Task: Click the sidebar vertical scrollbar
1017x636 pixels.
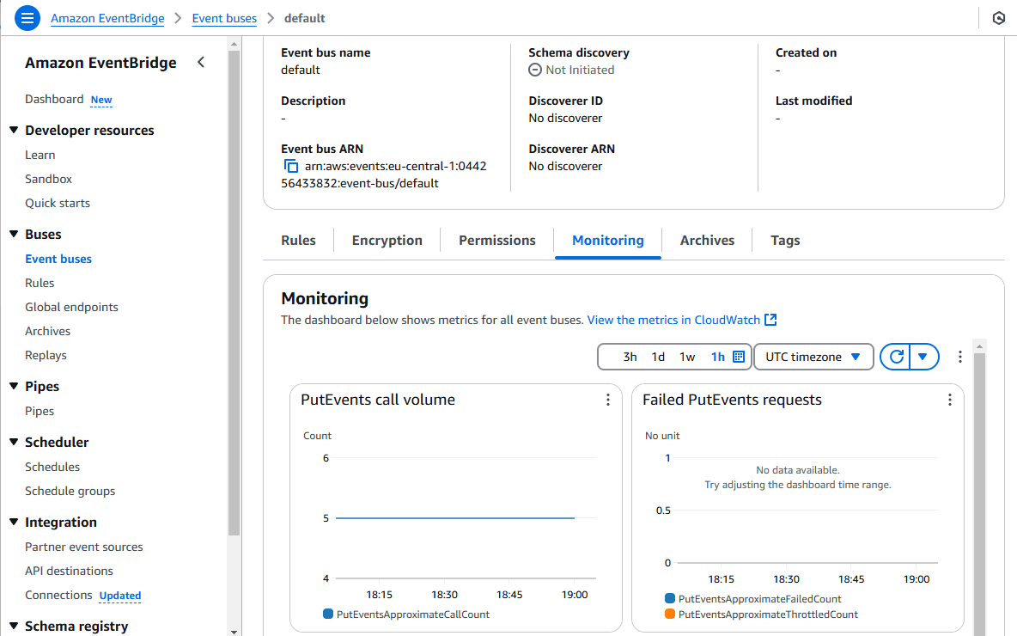Action: (x=234, y=292)
